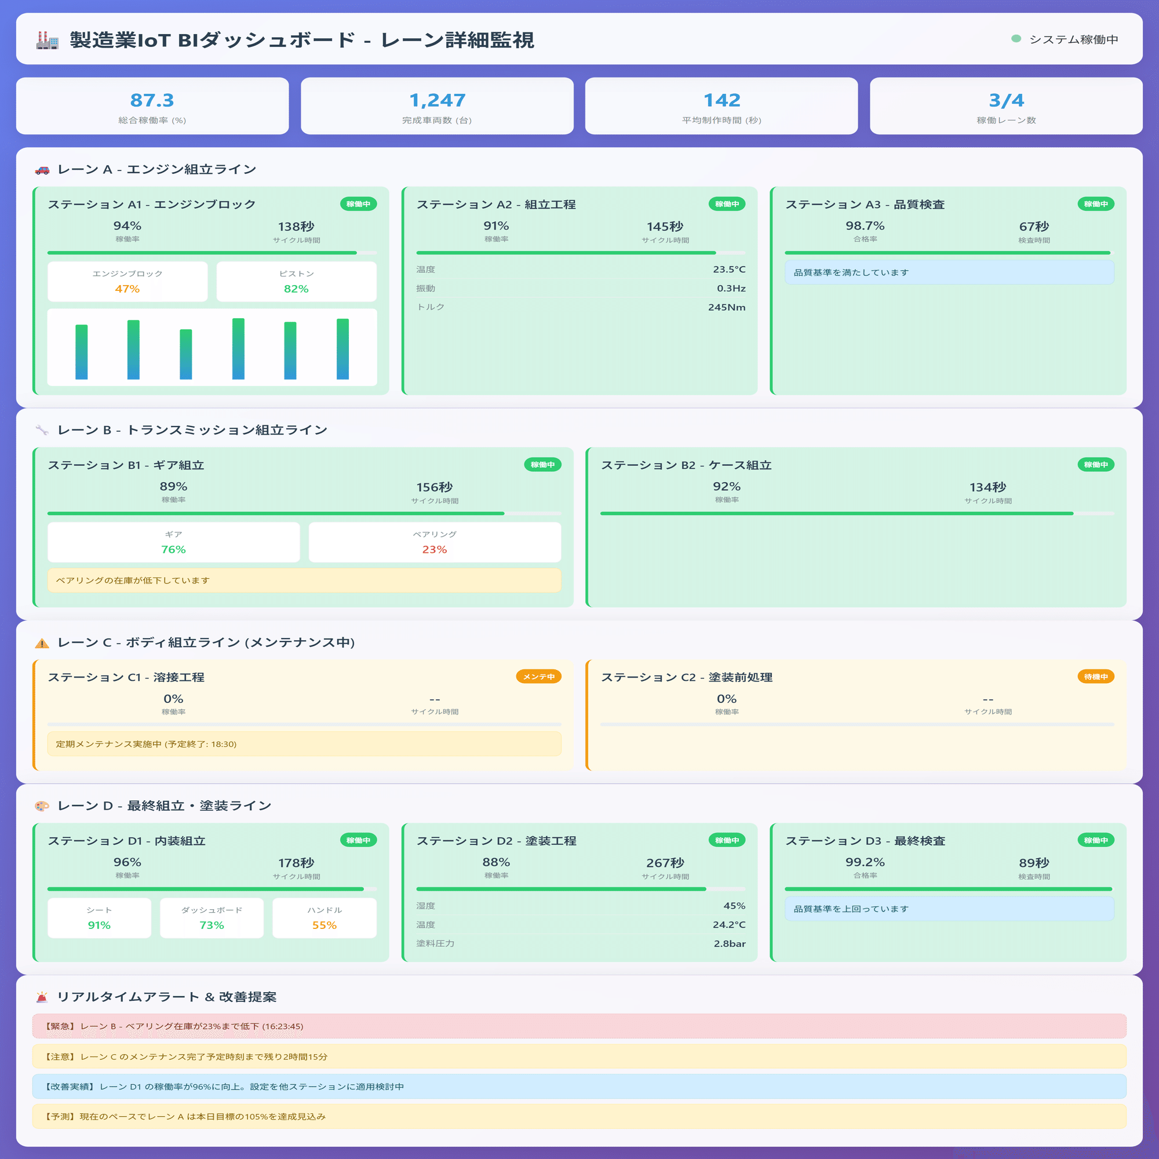Click the 待機中 badge on station C2
The height and width of the screenshot is (1159, 1159).
(1095, 677)
